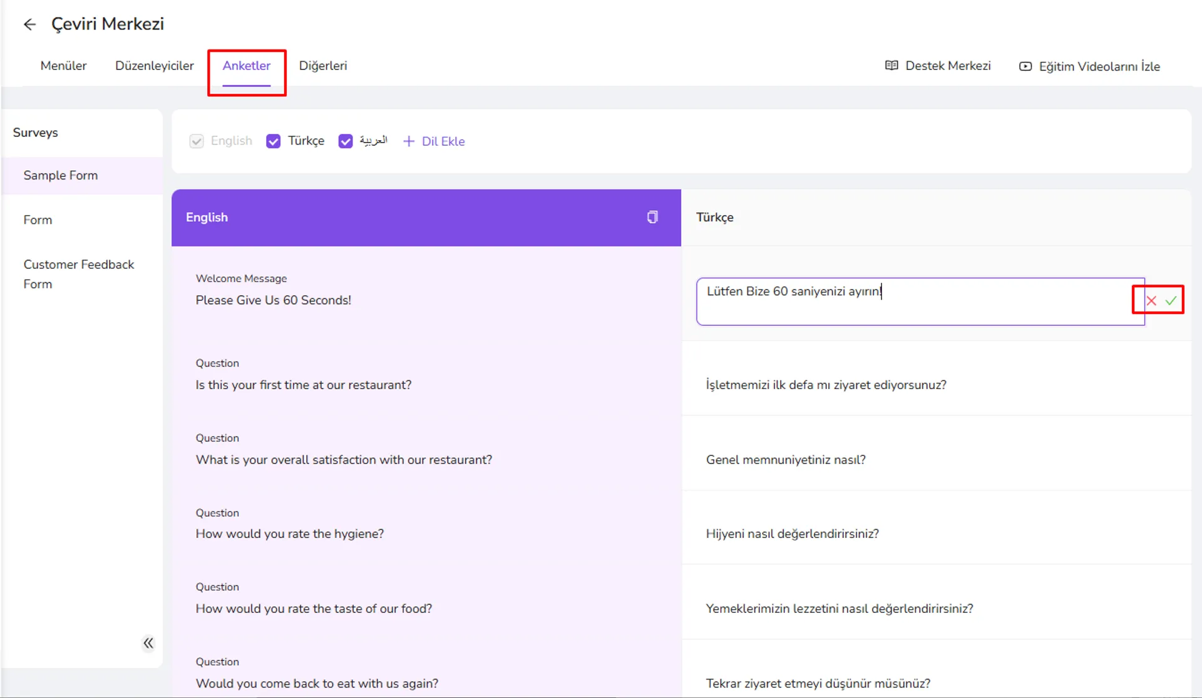The image size is (1202, 698).
Task: Select the Anketler tab
Action: pyautogui.click(x=247, y=66)
